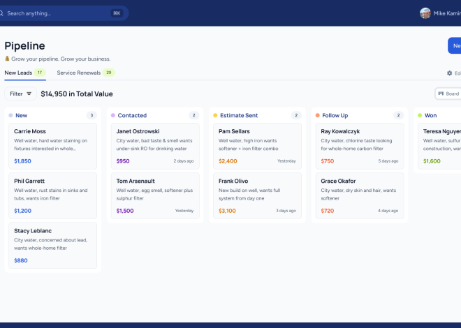Click the Board view icon
The height and width of the screenshot is (328, 461).
coord(441,94)
